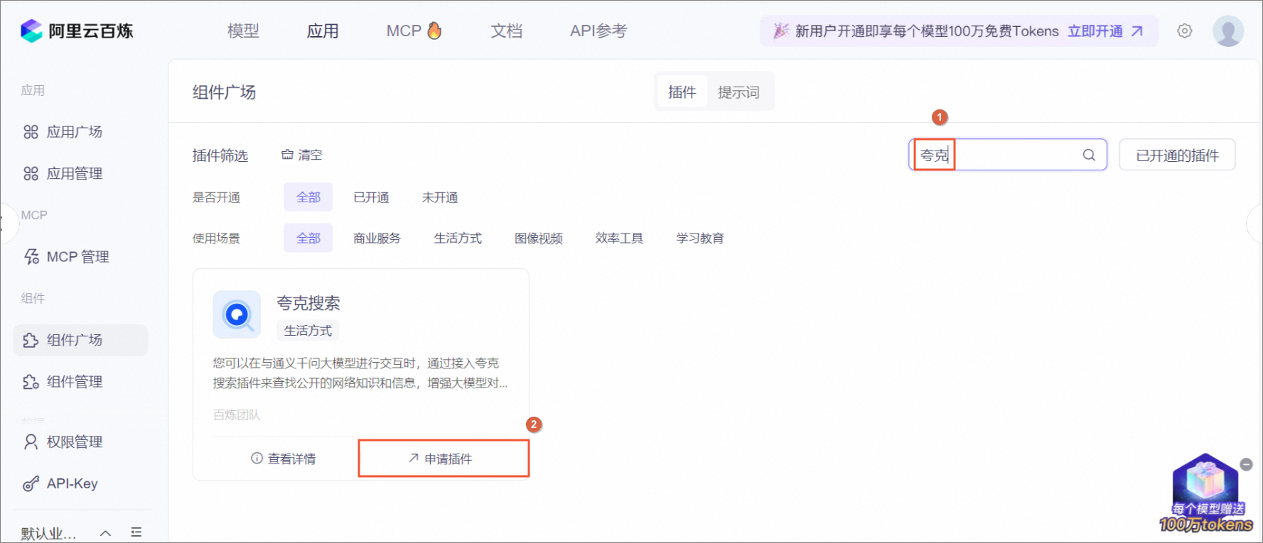Image resolution: width=1263 pixels, height=543 pixels.
Task: Select the 效率工具 scenario filter
Action: click(x=619, y=238)
